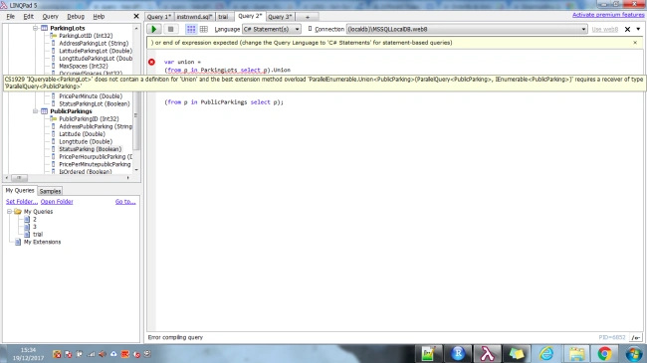
Task: Close the schema explorer panel
Action: [136, 17]
